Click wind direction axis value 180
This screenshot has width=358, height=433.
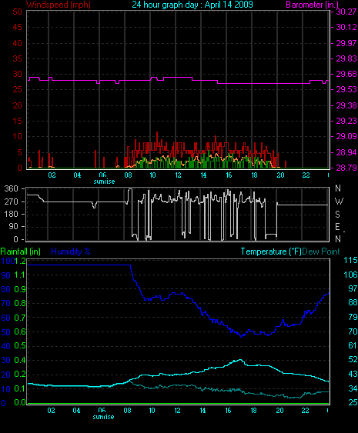[11, 214]
